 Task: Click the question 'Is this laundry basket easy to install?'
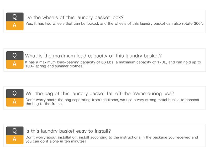(x=68, y=131)
